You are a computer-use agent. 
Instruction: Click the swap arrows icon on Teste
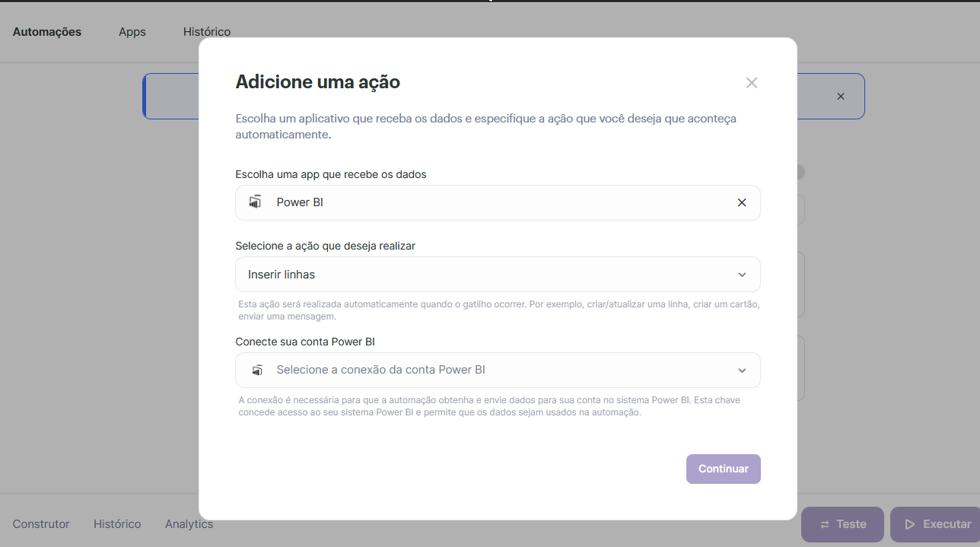825,524
